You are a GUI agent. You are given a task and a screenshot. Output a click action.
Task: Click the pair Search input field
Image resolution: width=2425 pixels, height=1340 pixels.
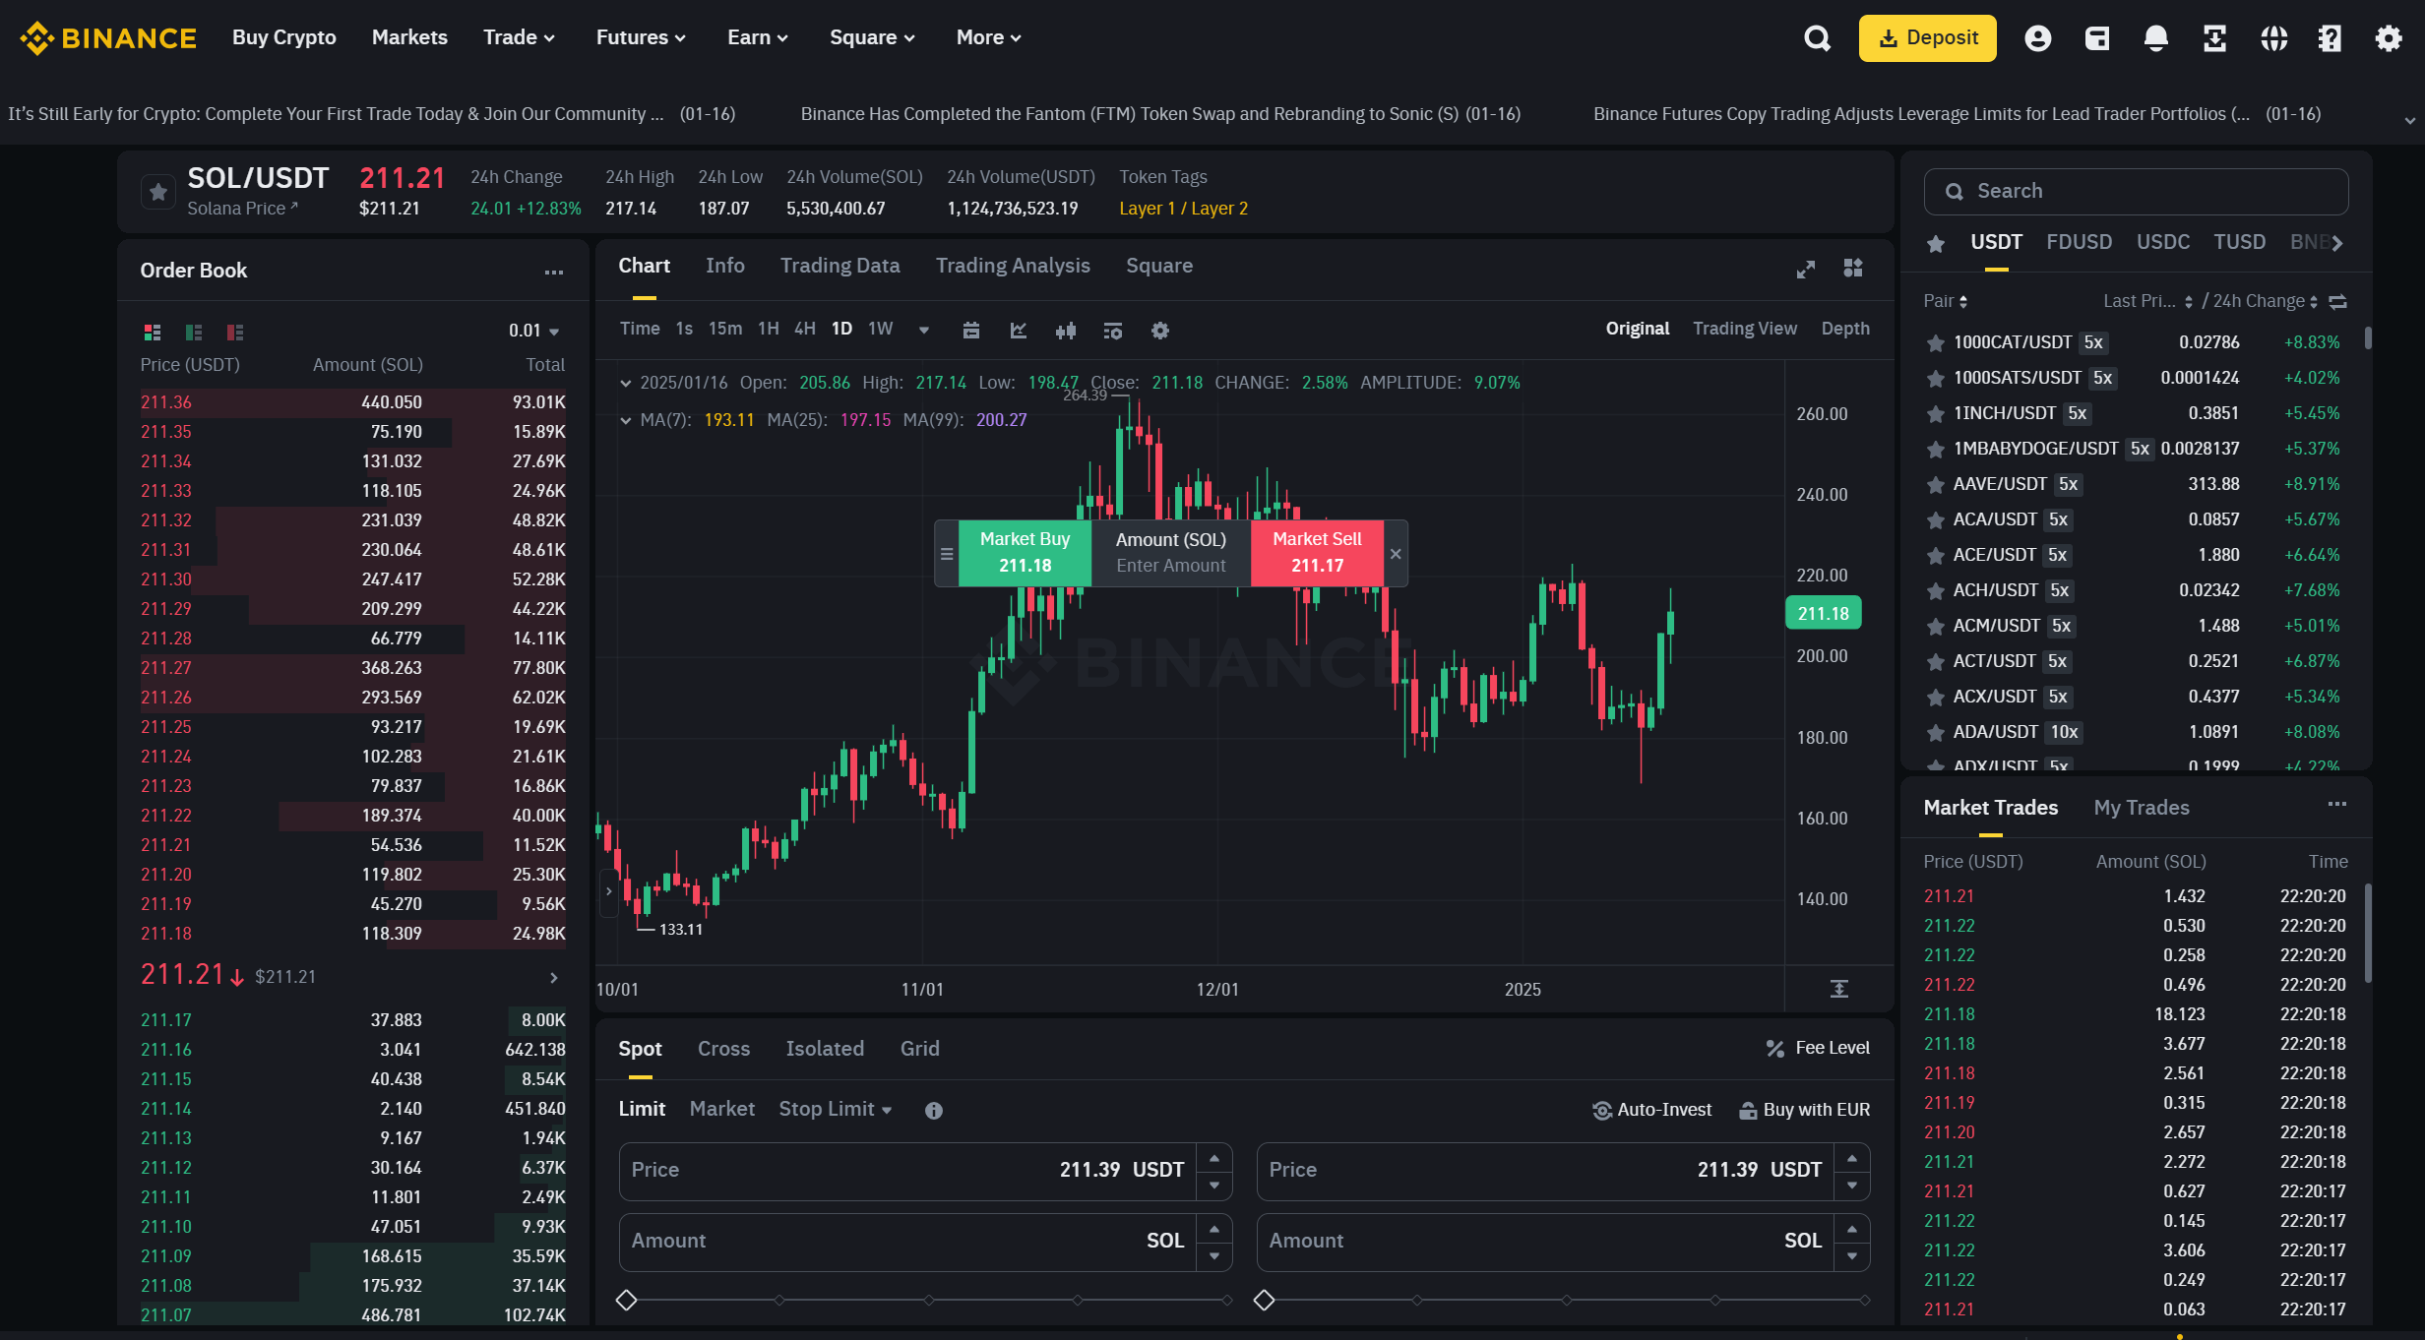2136,192
